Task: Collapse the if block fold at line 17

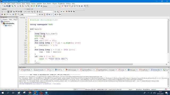Action: (x=29, y=56)
